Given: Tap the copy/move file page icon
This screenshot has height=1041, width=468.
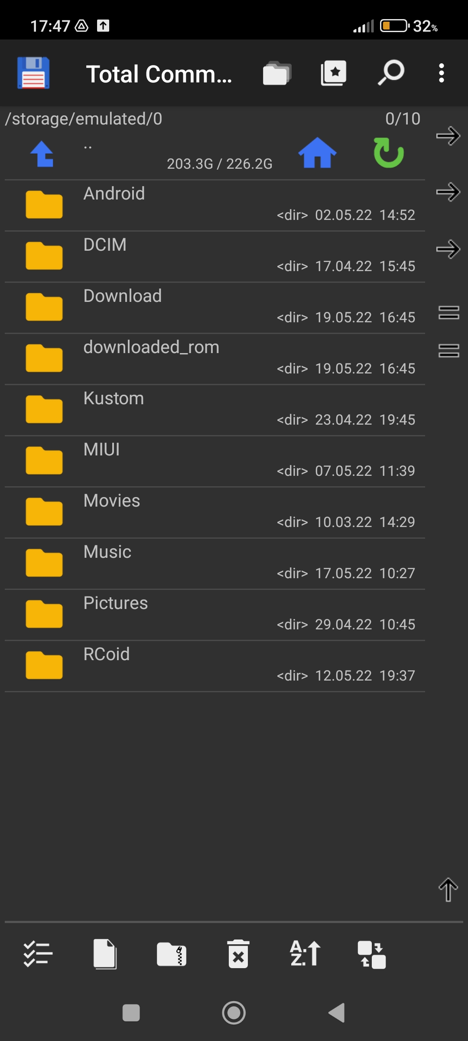Looking at the screenshot, I should (x=105, y=954).
